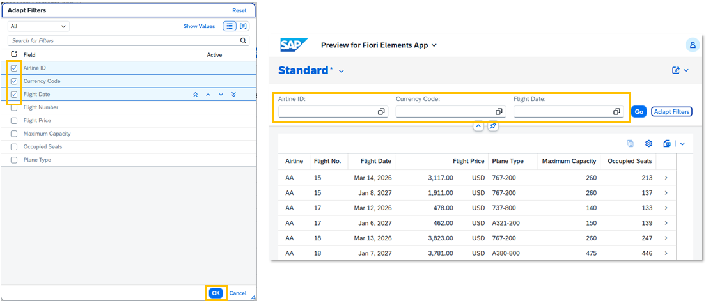Click the search magnifier icon
The height and width of the screenshot is (303, 706).
tap(243, 40)
